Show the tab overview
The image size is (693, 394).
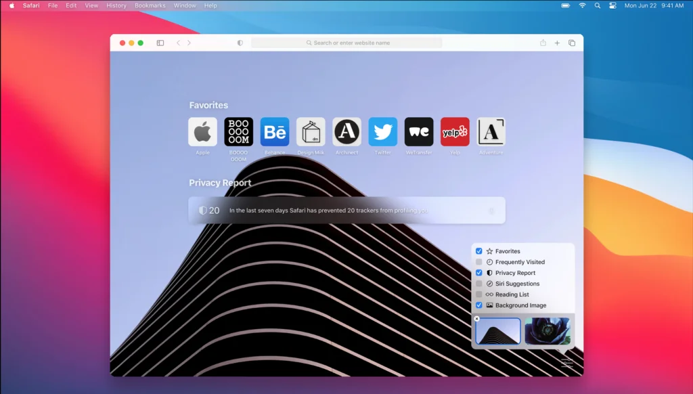click(x=572, y=43)
